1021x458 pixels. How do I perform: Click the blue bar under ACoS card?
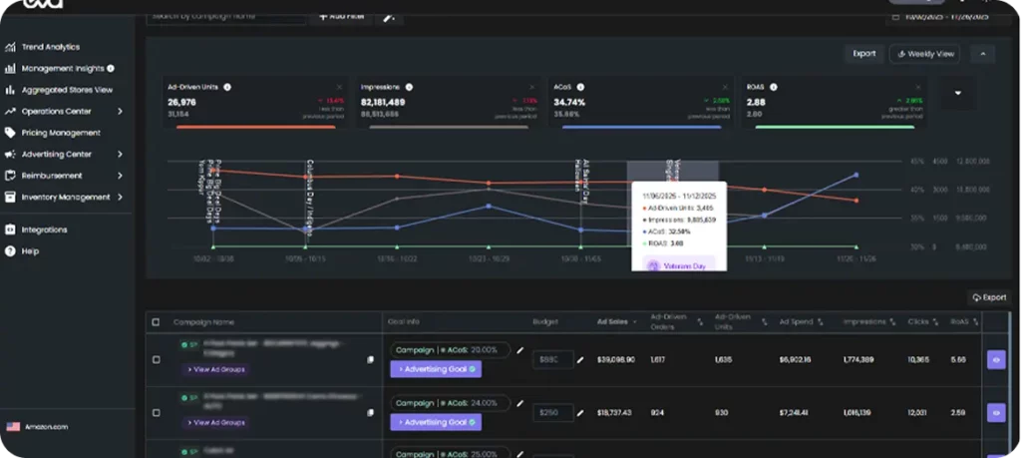point(641,127)
